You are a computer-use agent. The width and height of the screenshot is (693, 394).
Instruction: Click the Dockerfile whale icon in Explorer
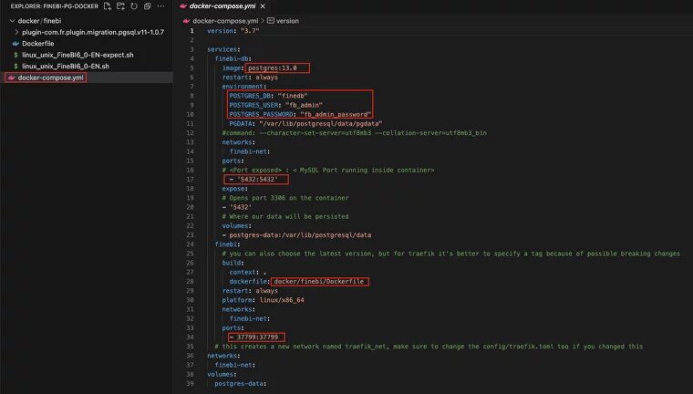pyautogui.click(x=16, y=44)
